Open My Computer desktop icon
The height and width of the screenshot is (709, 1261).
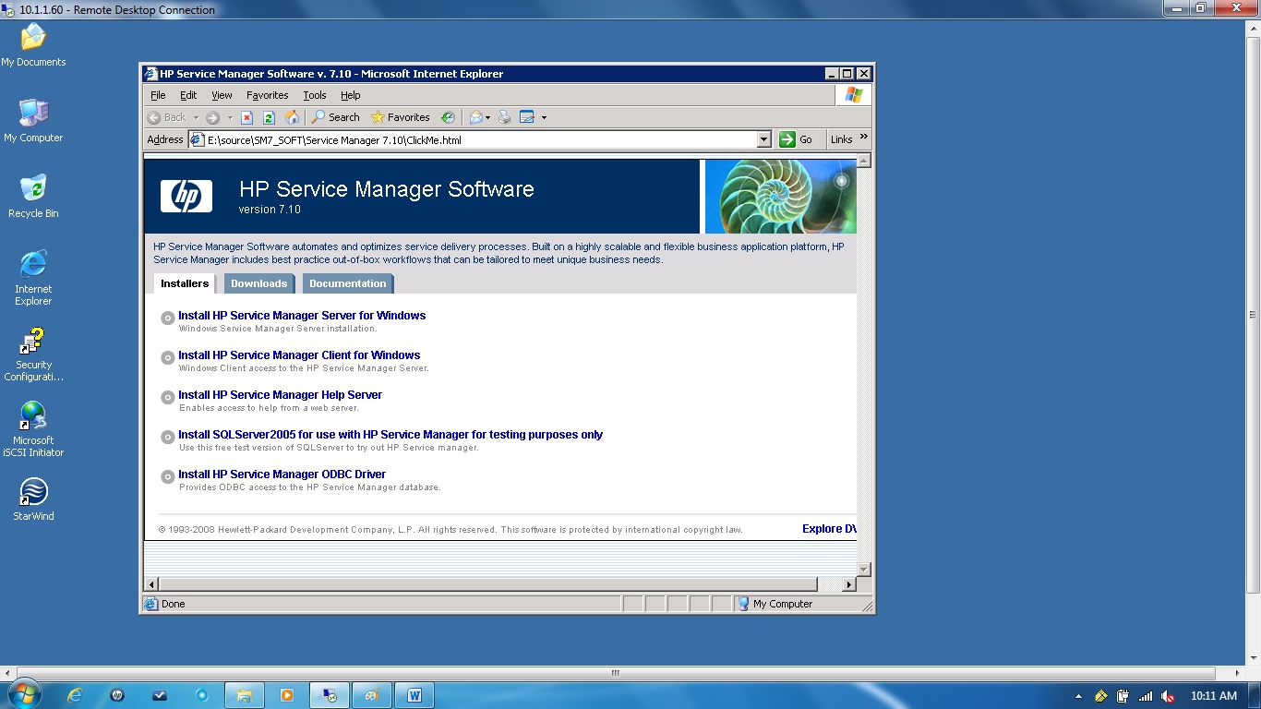coord(33,121)
